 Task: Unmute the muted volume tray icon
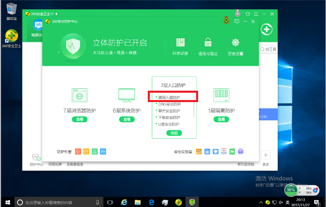[281, 202]
